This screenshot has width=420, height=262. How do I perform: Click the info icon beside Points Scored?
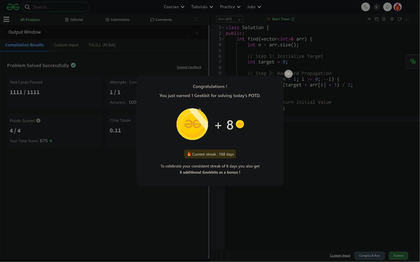click(38, 121)
